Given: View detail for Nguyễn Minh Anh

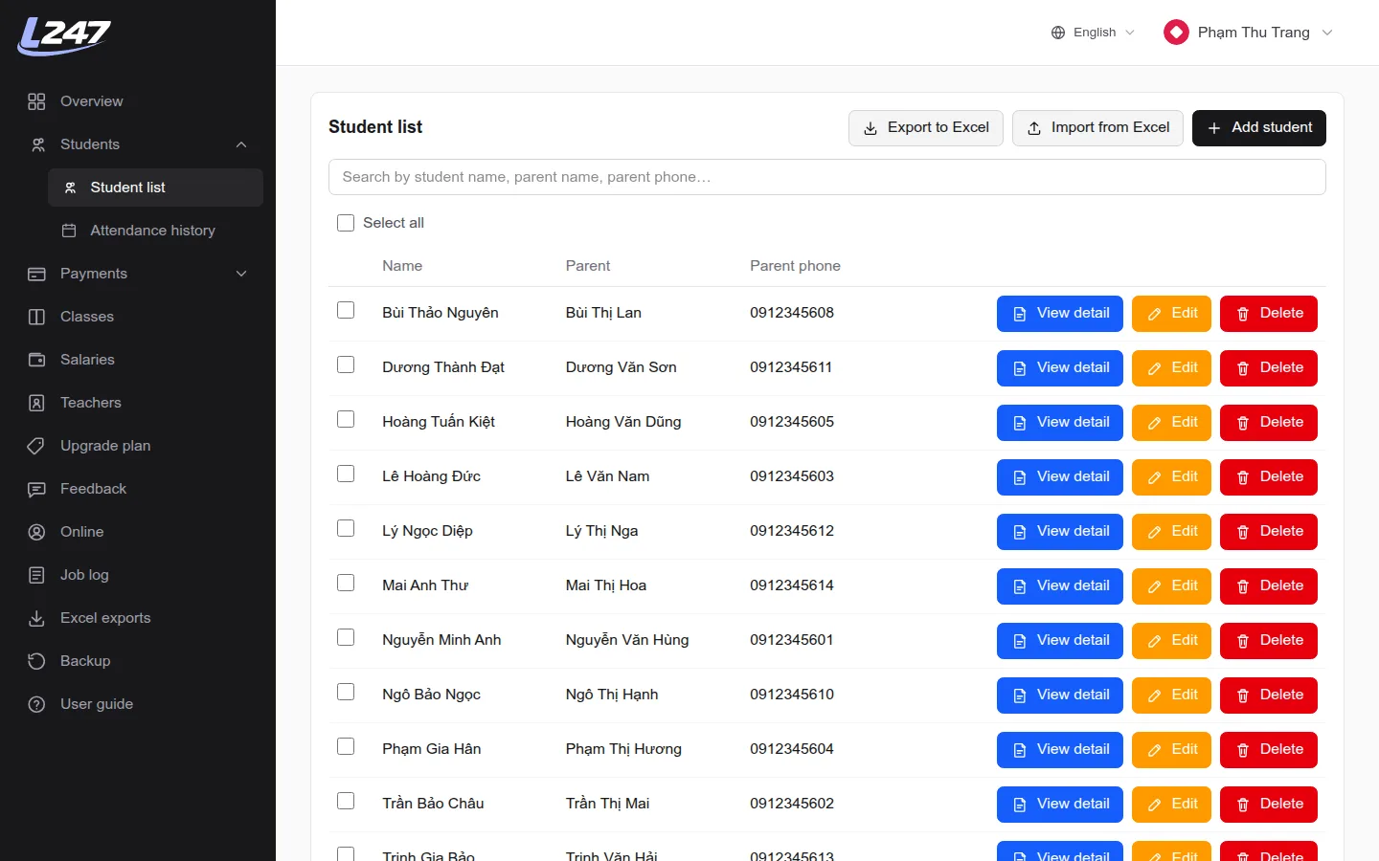Looking at the screenshot, I should (x=1060, y=641).
